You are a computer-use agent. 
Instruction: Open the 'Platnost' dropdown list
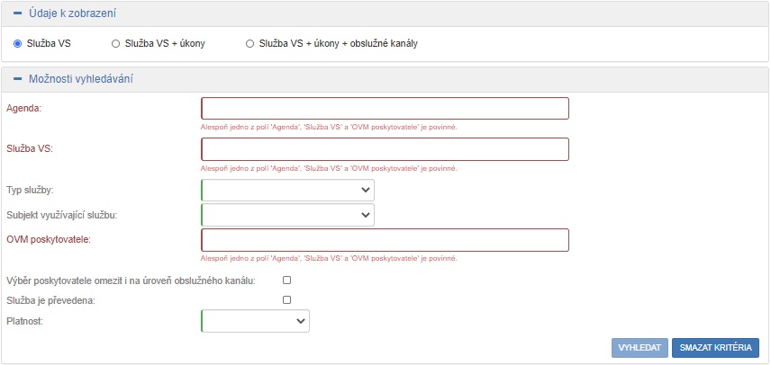[255, 321]
